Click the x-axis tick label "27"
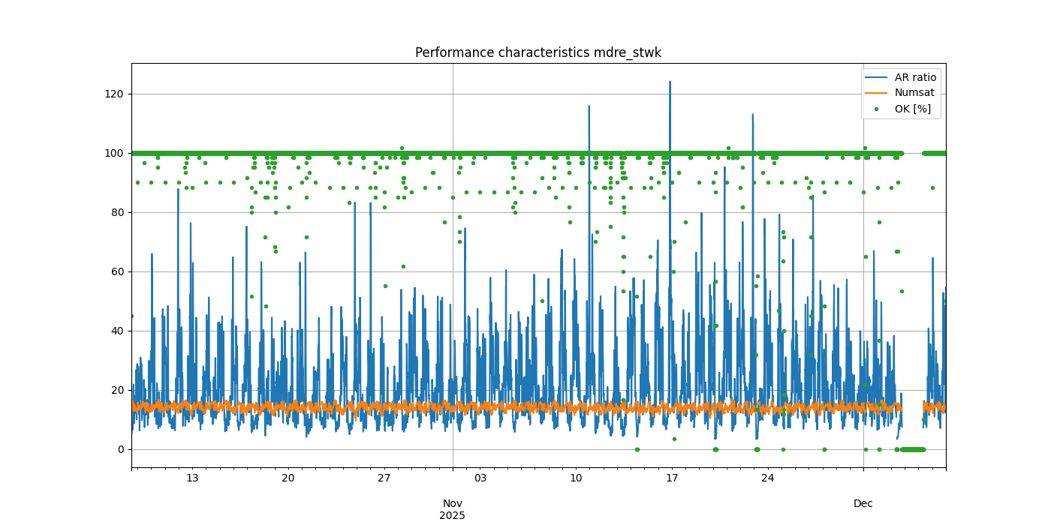Screen dimensions: 1051x525 [x=384, y=478]
